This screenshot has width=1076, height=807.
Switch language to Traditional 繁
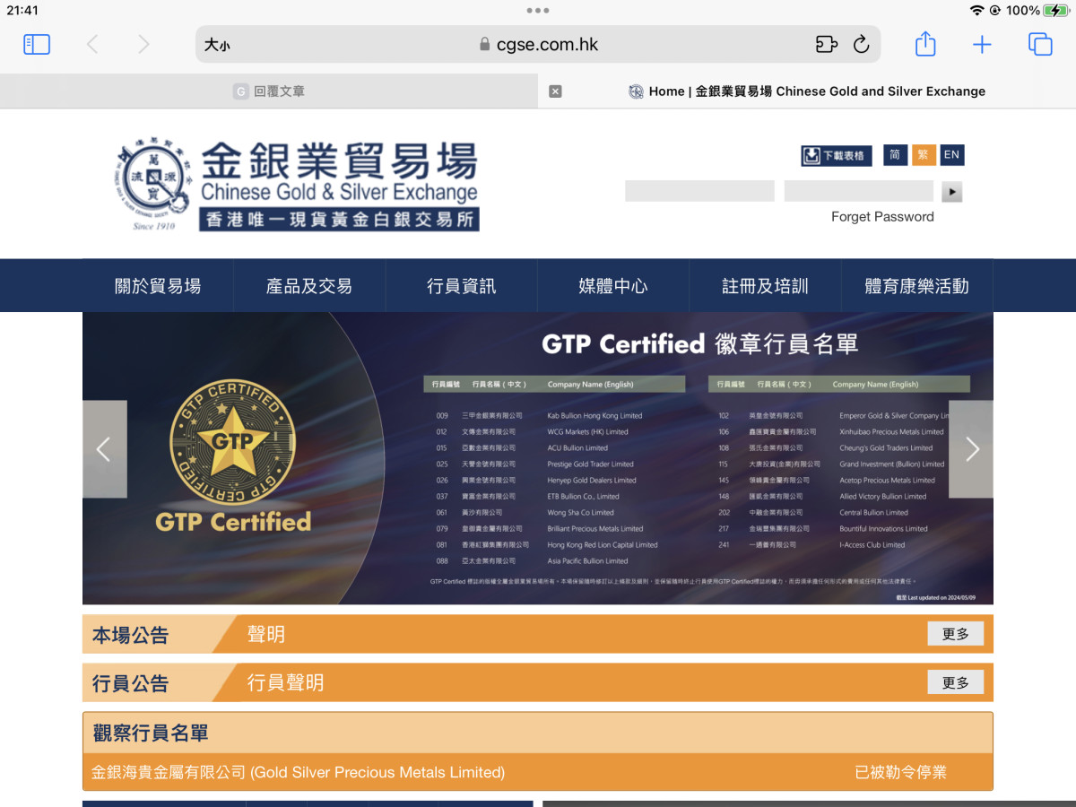point(924,155)
